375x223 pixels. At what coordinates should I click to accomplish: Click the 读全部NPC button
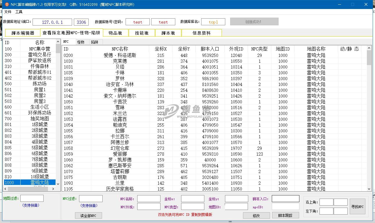tap(88, 216)
